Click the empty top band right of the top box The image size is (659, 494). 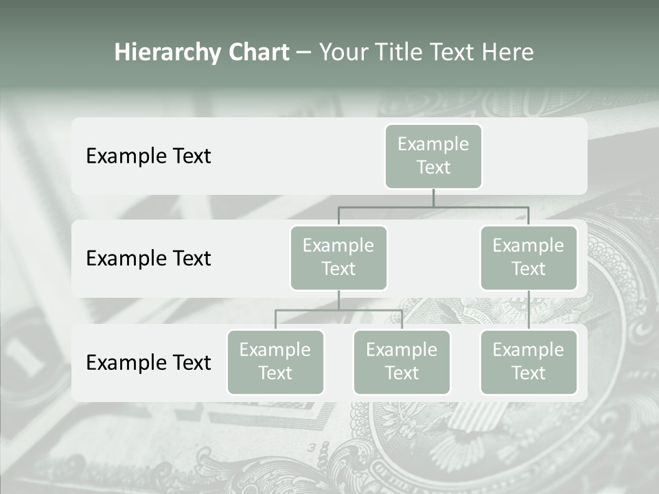[535, 156]
